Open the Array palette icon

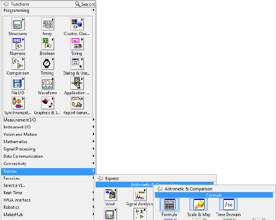coord(47,24)
